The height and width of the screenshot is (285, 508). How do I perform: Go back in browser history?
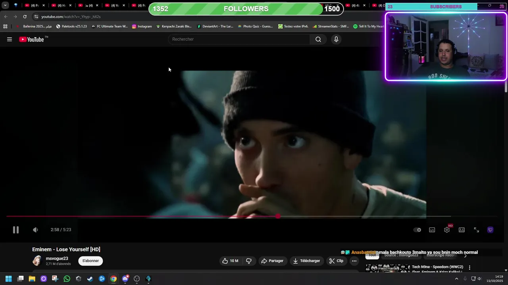coord(6,17)
